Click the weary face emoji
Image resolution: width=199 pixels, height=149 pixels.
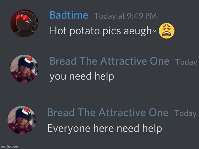coord(167,31)
